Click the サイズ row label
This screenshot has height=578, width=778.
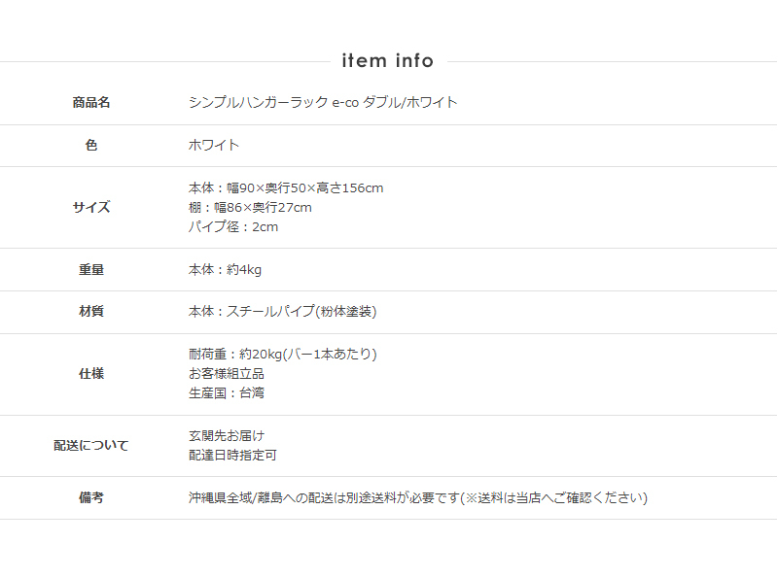pyautogui.click(x=91, y=207)
